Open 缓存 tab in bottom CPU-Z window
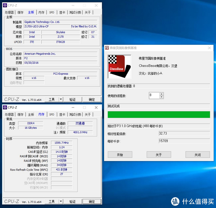Image resolution: width=216 pixels, height=208 pixels. click(x=21, y=114)
